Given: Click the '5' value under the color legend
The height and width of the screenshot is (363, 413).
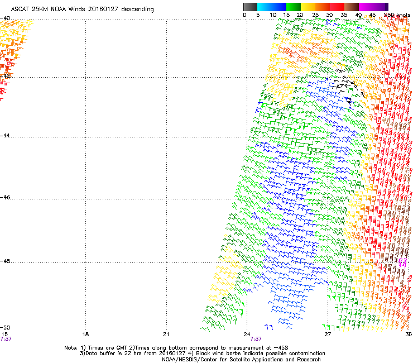Looking at the screenshot, I should point(258,15).
